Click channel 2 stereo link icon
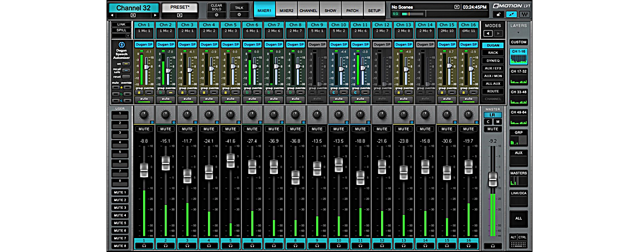The image size is (639, 252). point(173,122)
